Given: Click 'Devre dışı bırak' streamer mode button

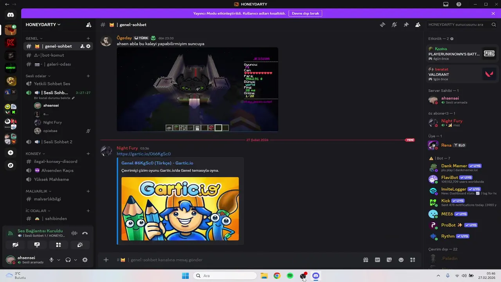Looking at the screenshot, I should tap(305, 13).
